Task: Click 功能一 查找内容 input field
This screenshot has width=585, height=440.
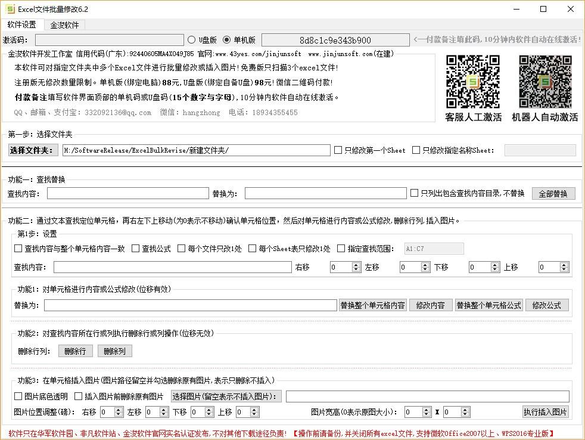Action: click(x=128, y=193)
